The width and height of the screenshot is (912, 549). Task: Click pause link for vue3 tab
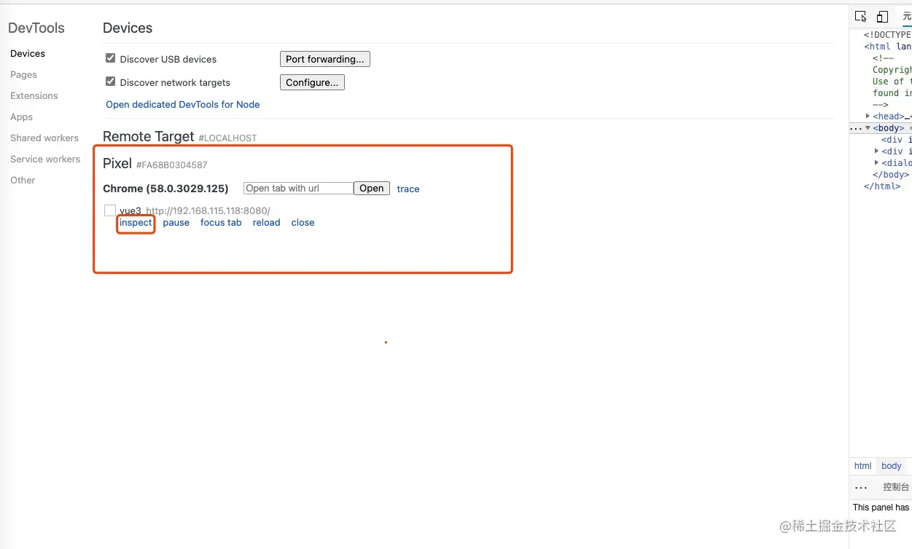tap(176, 223)
